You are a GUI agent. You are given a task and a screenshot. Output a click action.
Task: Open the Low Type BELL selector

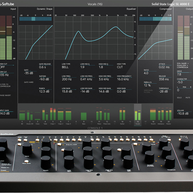point(65,67)
